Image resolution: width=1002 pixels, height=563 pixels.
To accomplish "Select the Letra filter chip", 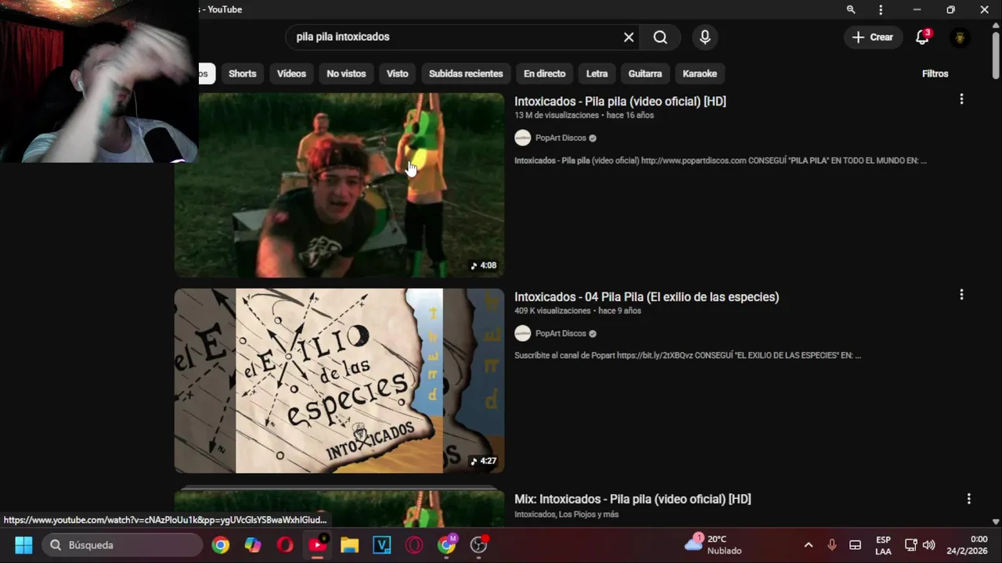I will coord(597,74).
